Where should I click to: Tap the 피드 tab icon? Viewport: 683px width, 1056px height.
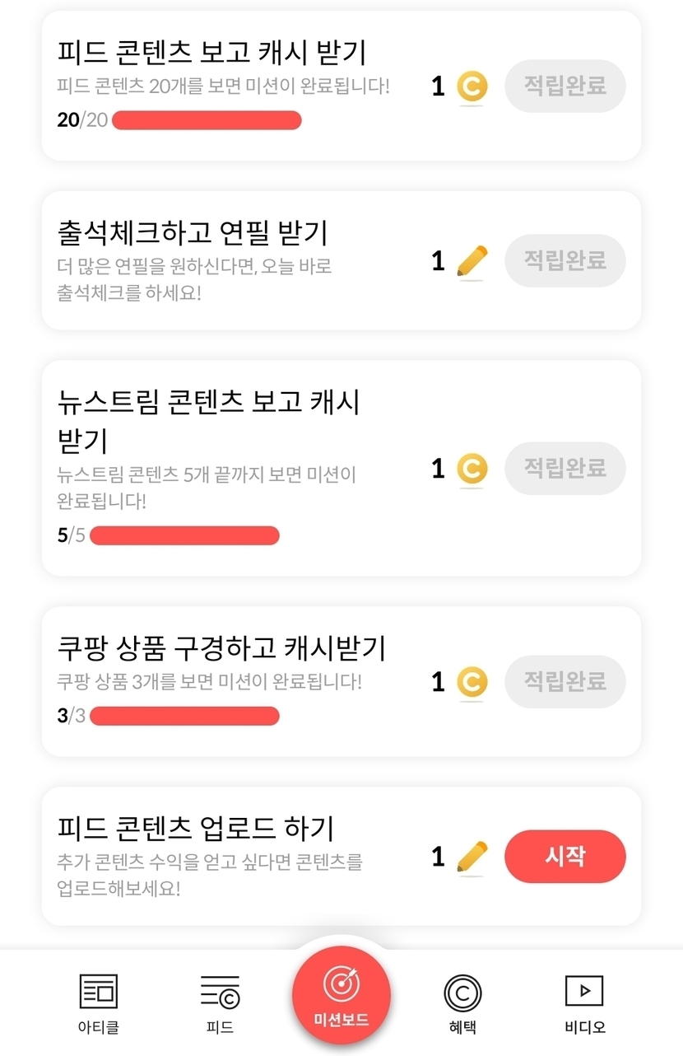point(220,992)
